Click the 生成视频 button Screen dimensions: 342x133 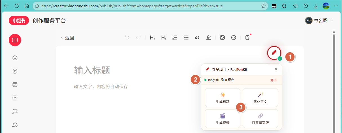(x=223, y=119)
